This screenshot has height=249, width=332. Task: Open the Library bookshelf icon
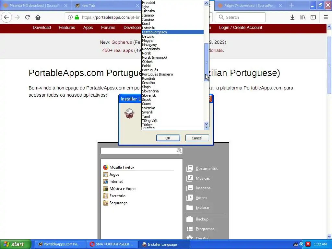coord(303,17)
